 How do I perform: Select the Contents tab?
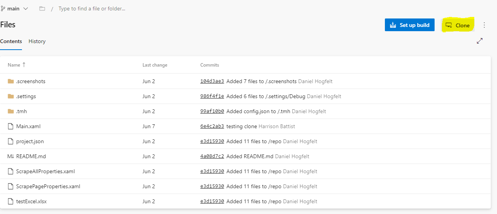11,41
